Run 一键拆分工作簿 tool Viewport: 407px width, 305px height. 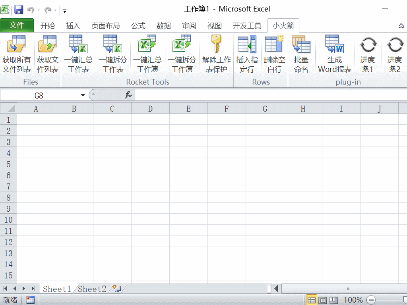pos(182,54)
